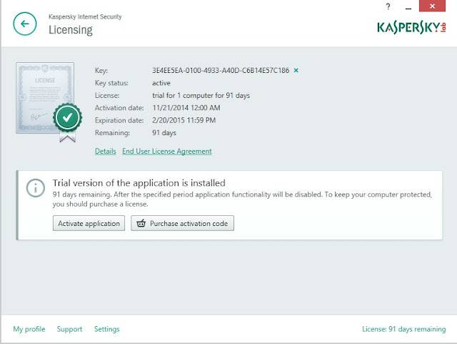Open Settings from the footer
Screen dimensions: 457x344
pyautogui.click(x=107, y=329)
